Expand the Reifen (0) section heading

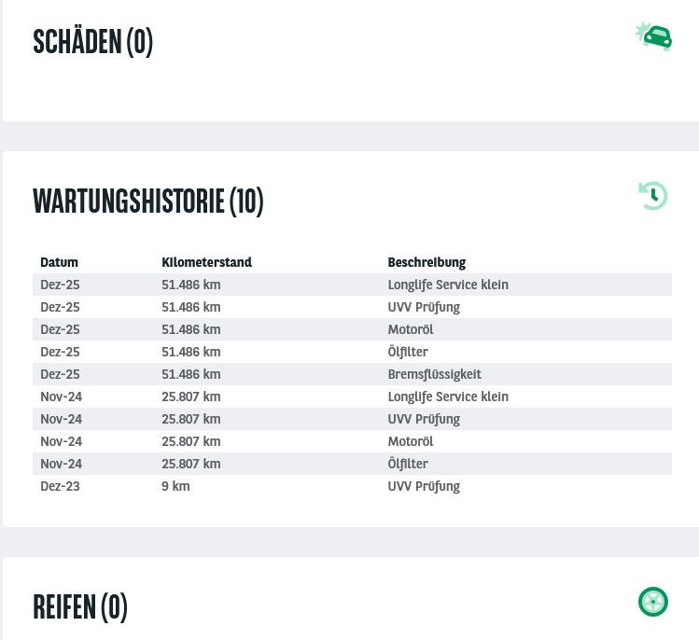click(x=79, y=606)
